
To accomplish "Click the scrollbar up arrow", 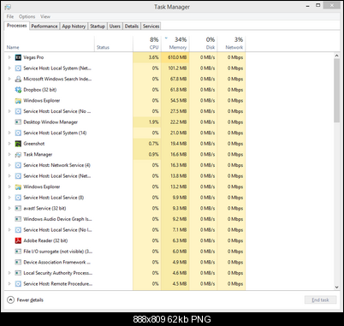I will [336, 56].
